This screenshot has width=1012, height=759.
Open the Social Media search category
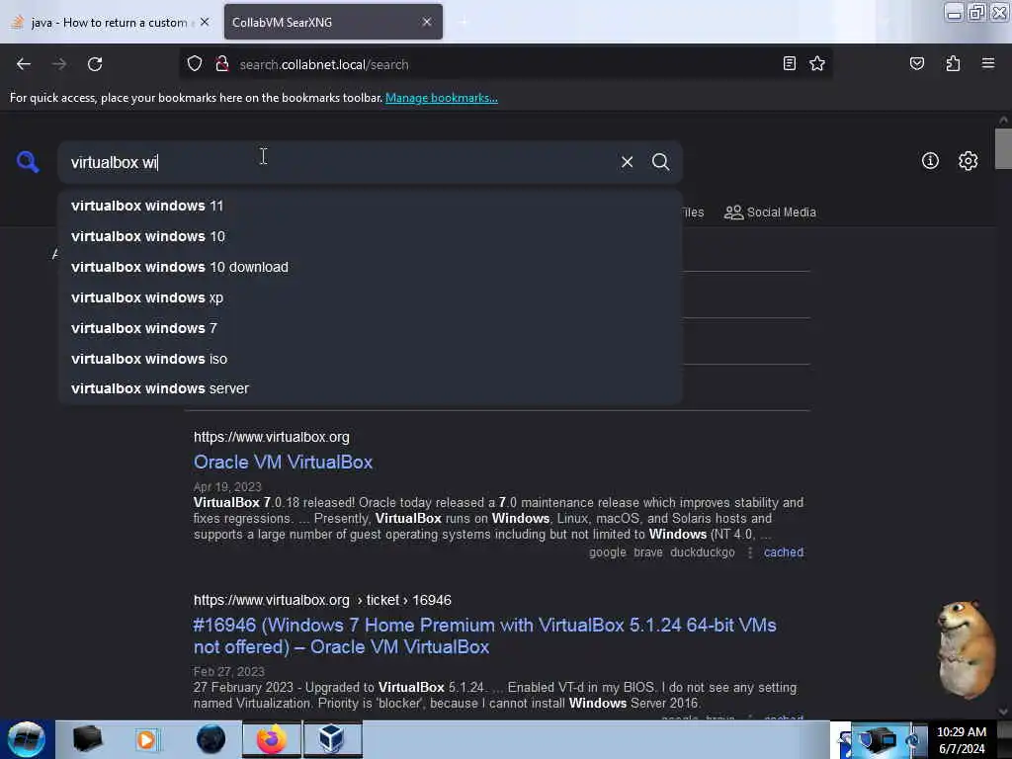[770, 212]
